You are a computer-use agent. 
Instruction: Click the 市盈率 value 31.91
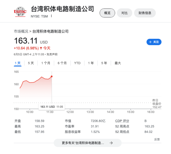click(x=95, y=126)
